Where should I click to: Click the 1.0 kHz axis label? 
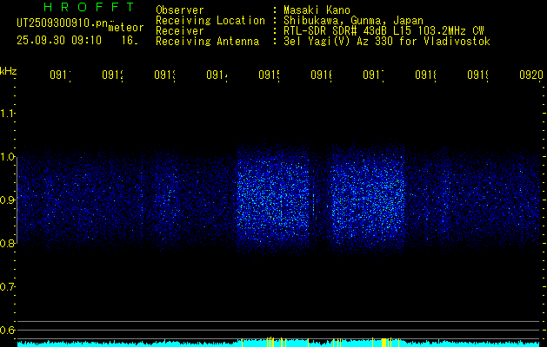click(x=7, y=157)
